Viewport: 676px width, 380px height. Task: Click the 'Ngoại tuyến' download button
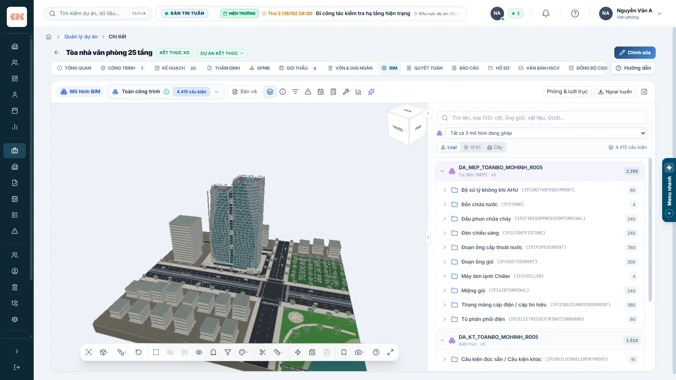[x=615, y=92]
